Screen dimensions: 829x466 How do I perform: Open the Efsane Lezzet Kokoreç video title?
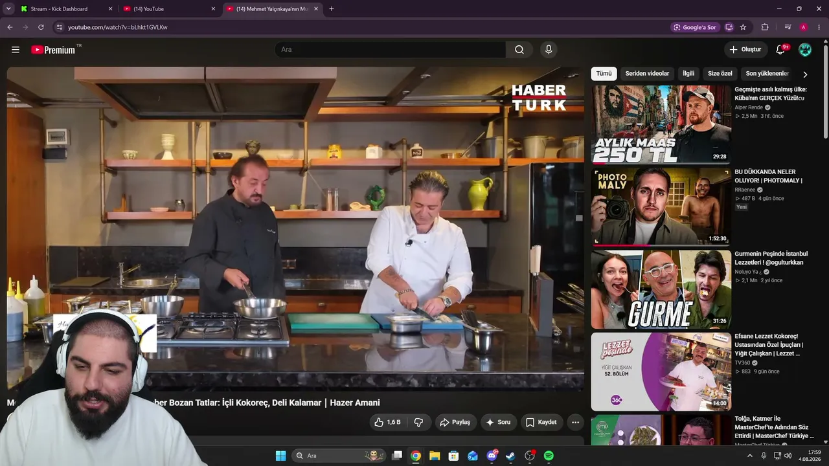(769, 345)
